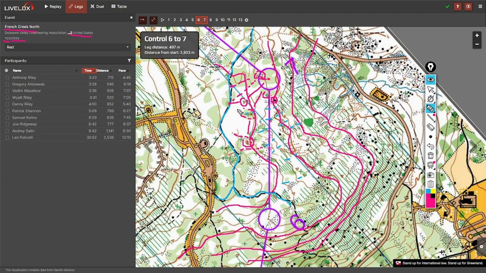486x273 pixels.
Task: Sort participants by Name column
Action: 17,71
